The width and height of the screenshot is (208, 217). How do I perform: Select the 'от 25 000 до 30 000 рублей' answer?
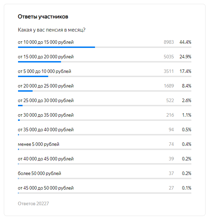coord(46,100)
